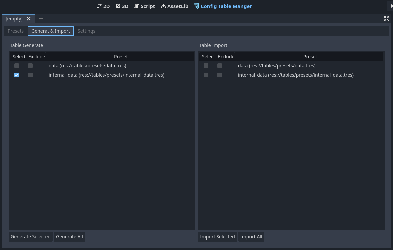Click the Table Import label

pyautogui.click(x=213, y=45)
